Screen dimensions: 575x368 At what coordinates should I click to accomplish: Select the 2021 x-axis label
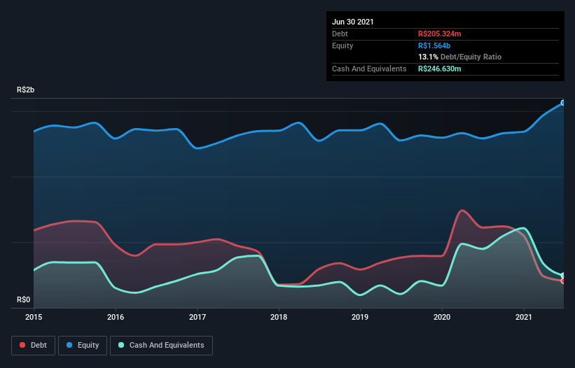[x=524, y=317]
